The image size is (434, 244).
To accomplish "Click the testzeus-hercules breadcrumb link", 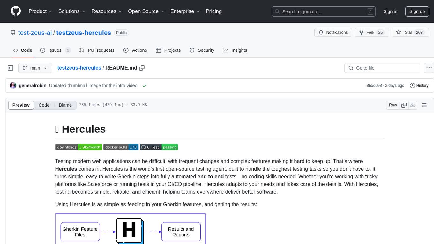I will coord(79,68).
